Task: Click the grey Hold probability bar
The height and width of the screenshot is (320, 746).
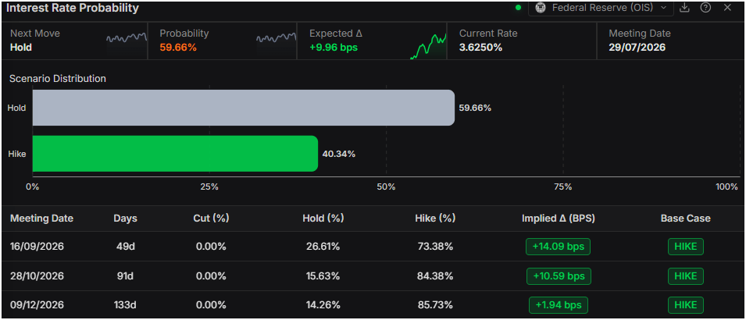Action: point(243,108)
